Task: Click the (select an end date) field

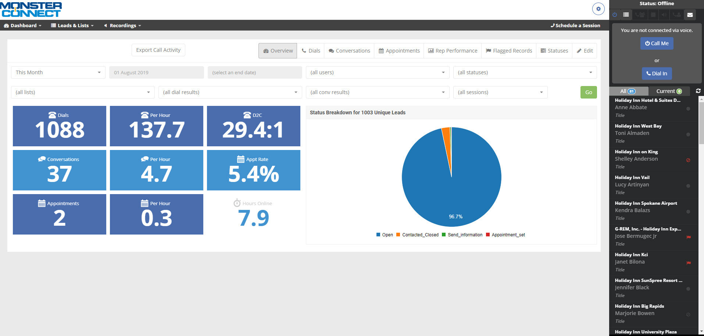Action: coord(254,72)
